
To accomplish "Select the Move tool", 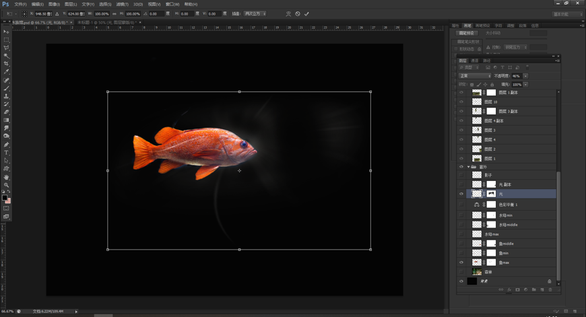I will pos(6,32).
